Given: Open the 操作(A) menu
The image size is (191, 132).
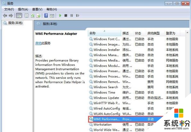Looking at the screenshot, I should [23, 9].
